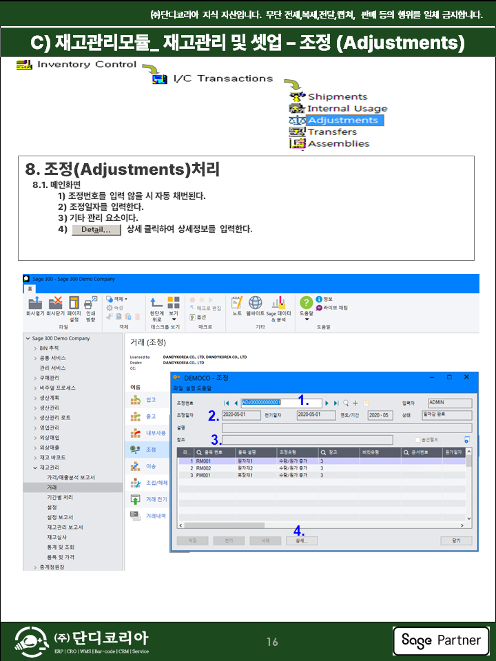Image resolution: width=496 pixels, height=661 pixels.
Task: Click the 삭제 (Delete) button
Action: (265, 541)
